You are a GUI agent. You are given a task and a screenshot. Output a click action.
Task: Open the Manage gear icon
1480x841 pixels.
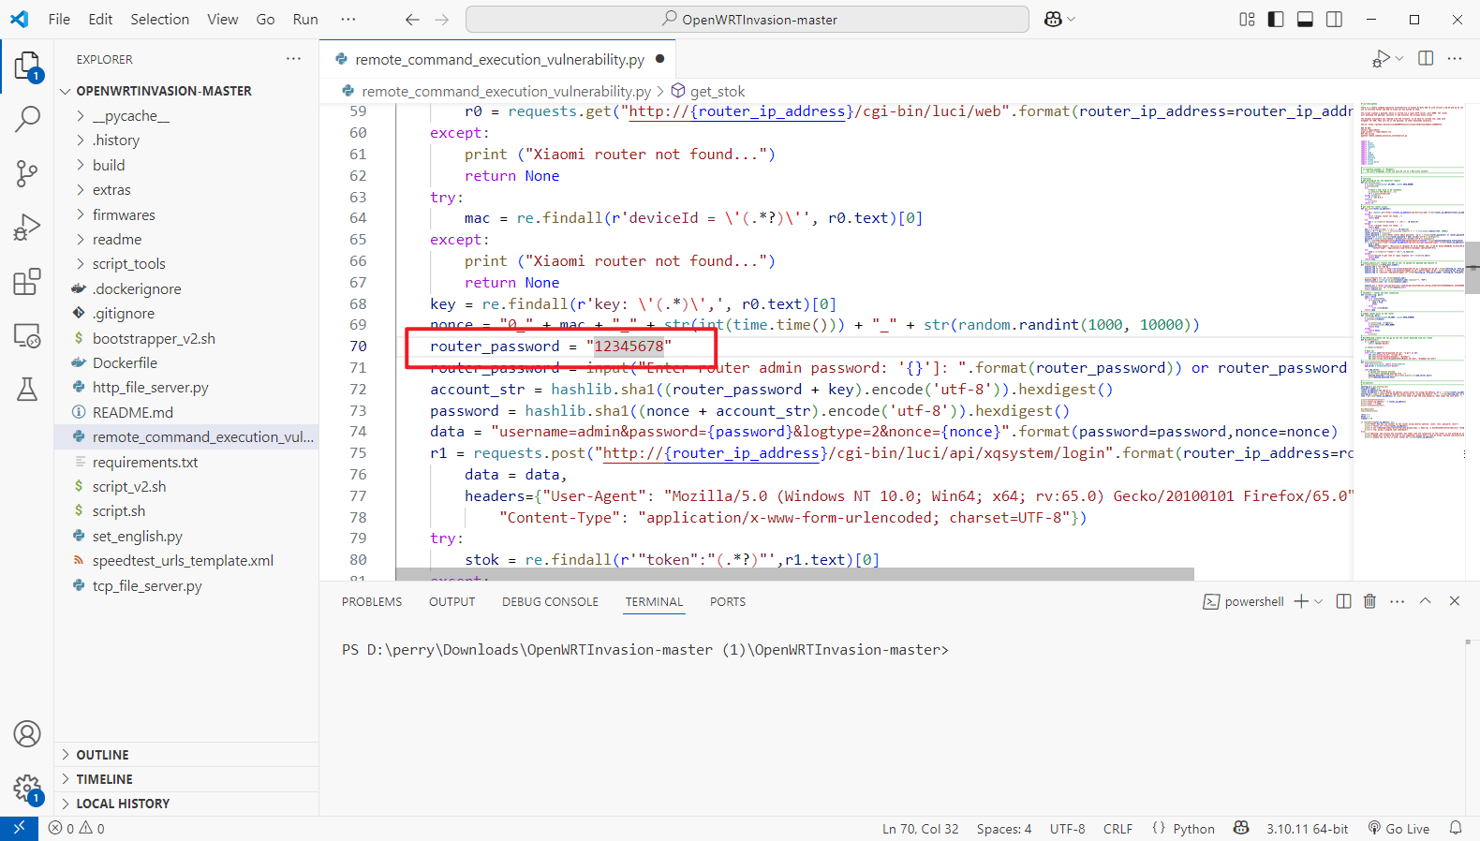[27, 788]
